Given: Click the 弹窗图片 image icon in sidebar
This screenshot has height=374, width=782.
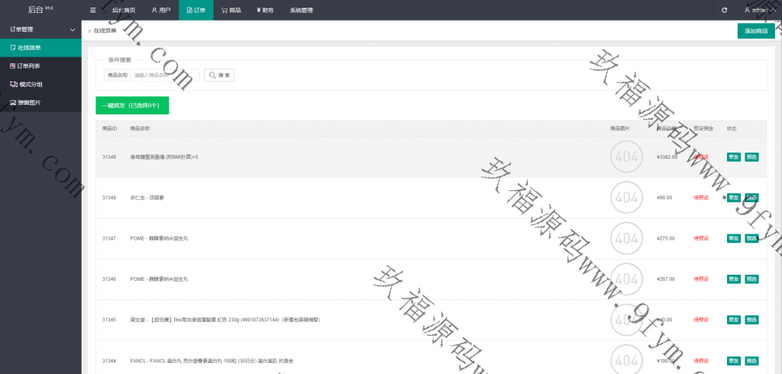Looking at the screenshot, I should [13, 102].
